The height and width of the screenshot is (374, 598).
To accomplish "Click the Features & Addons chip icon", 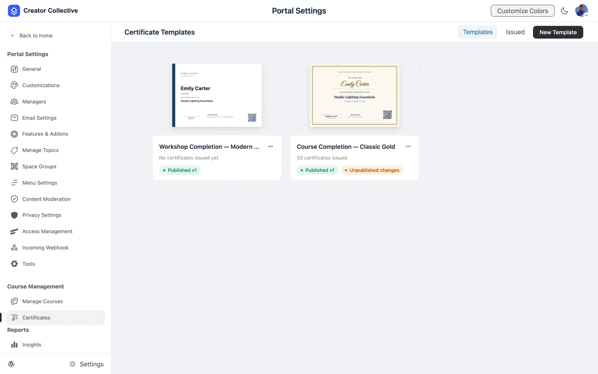I will 14,134.
